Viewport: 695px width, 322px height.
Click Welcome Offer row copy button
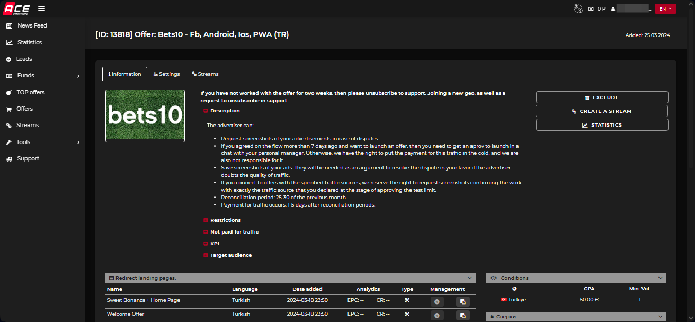(462, 316)
